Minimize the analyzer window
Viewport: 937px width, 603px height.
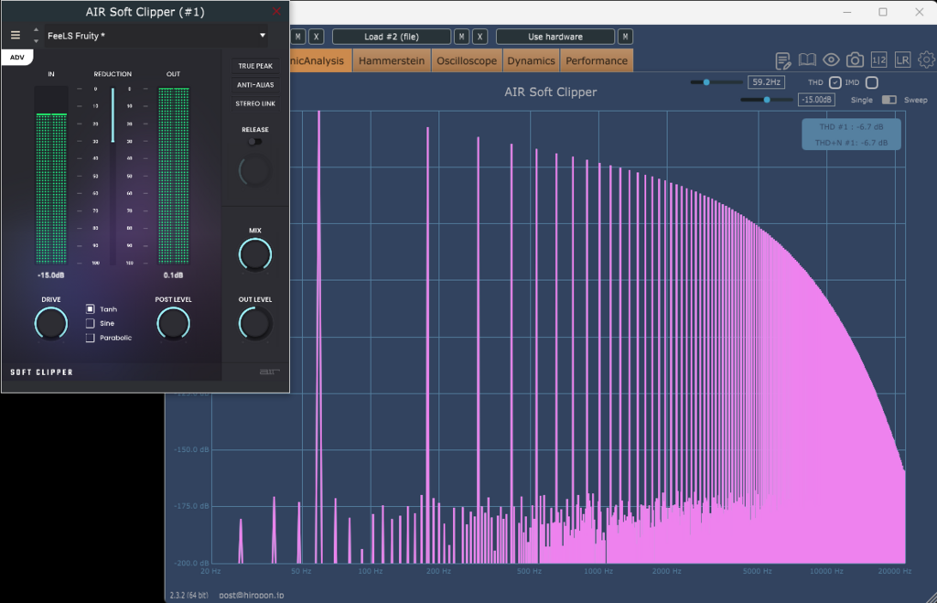coord(846,12)
